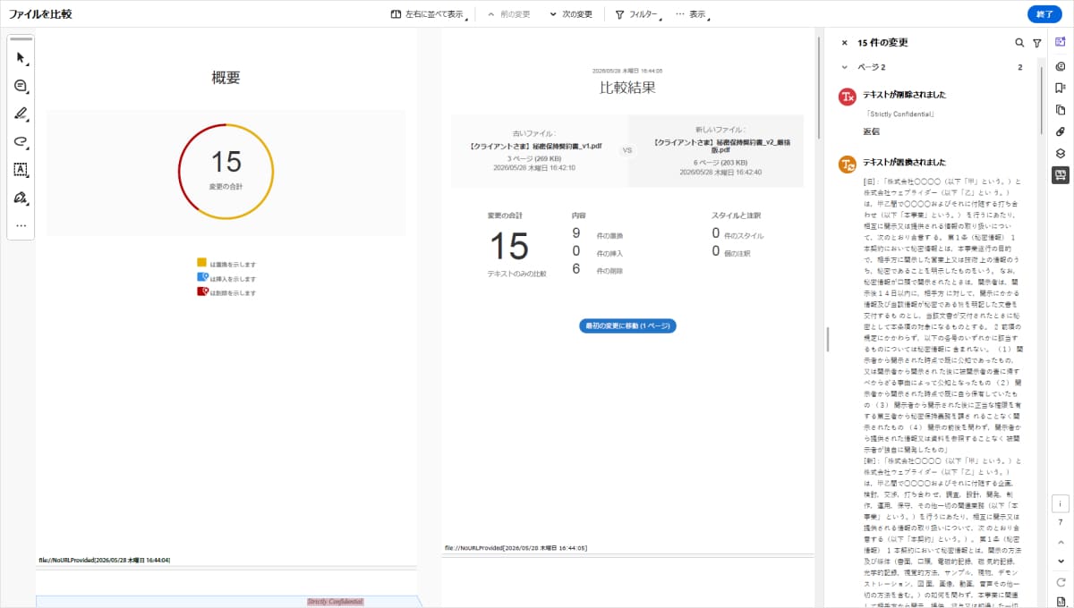Open the 表示 options dropdown
Screen dimensions: 1074x608
(692, 14)
